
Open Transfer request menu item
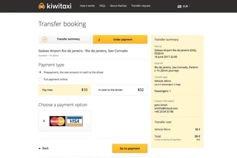click(x=141, y=6)
